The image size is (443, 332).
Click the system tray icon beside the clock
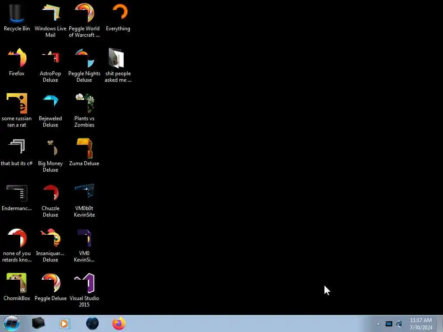[x=399, y=324]
